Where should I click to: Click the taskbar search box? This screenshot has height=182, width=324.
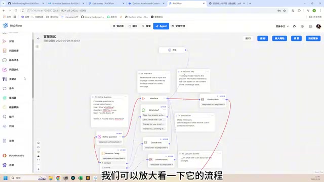(28, 178)
